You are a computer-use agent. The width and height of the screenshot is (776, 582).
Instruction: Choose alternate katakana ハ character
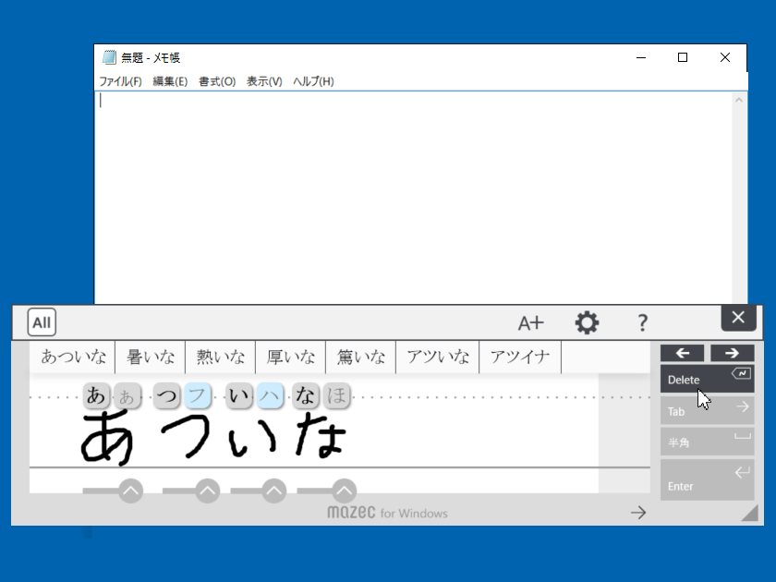click(270, 395)
